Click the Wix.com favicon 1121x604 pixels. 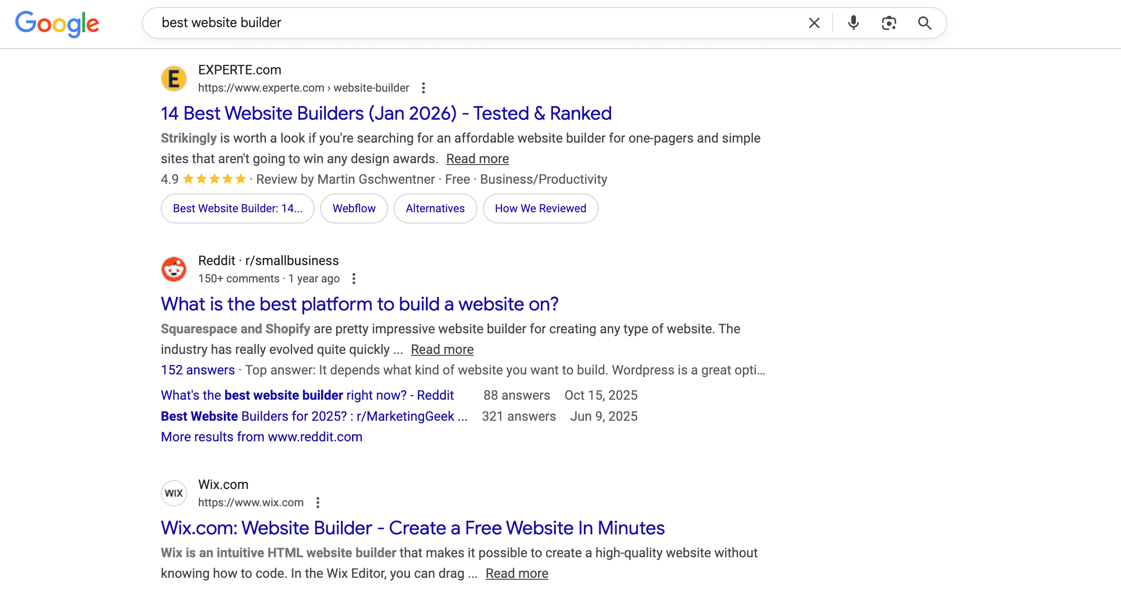click(173, 493)
